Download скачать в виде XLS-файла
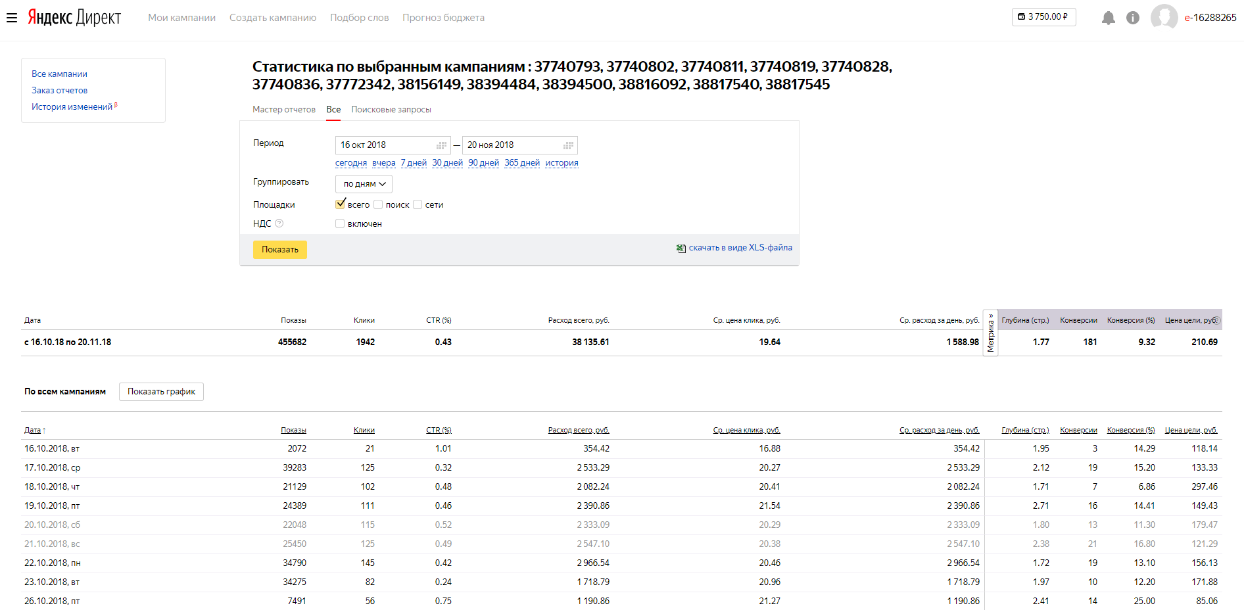 tap(740, 248)
